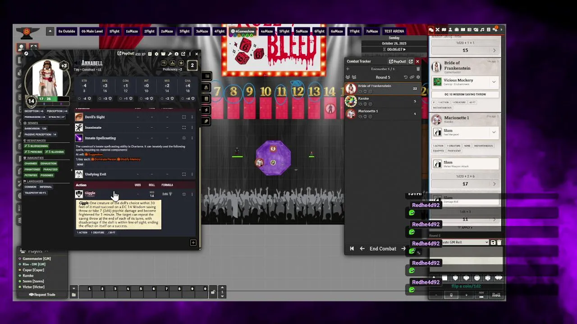Click the add item plus button on Annabell sheet
Viewport: 577px width, 324px height.
pyautogui.click(x=193, y=243)
